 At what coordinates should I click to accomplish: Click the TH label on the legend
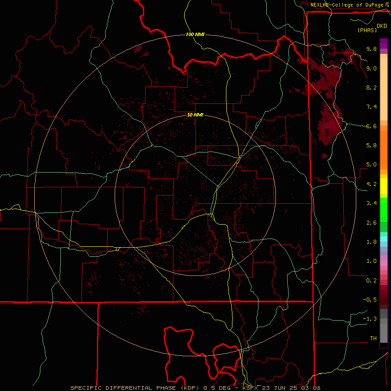[x=373, y=338]
